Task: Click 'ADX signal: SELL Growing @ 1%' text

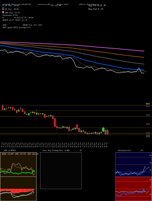Action: click(x=17, y=27)
